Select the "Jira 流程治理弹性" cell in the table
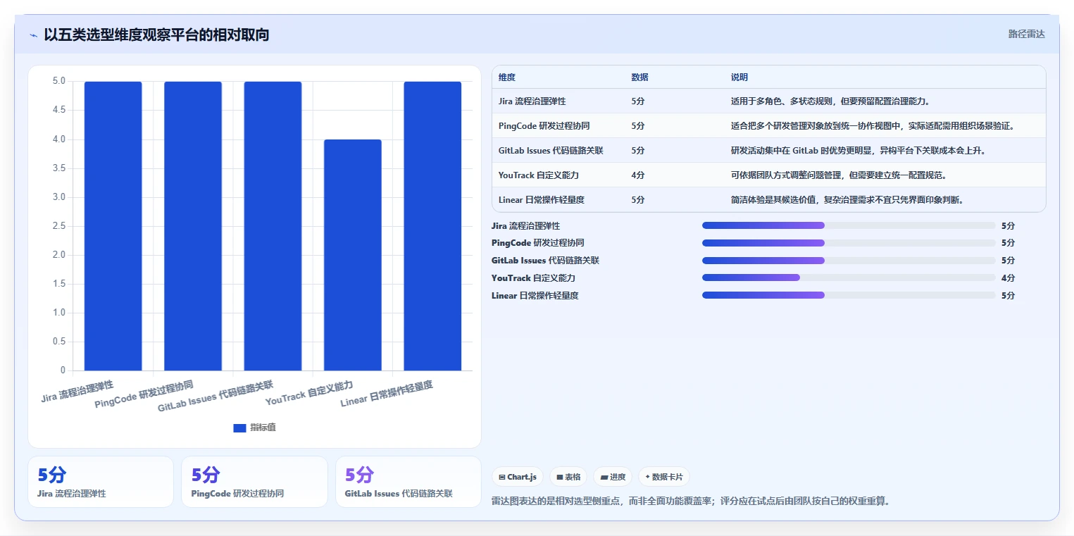 (x=532, y=101)
